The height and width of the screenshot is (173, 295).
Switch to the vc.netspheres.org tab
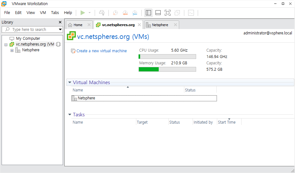pos(118,25)
